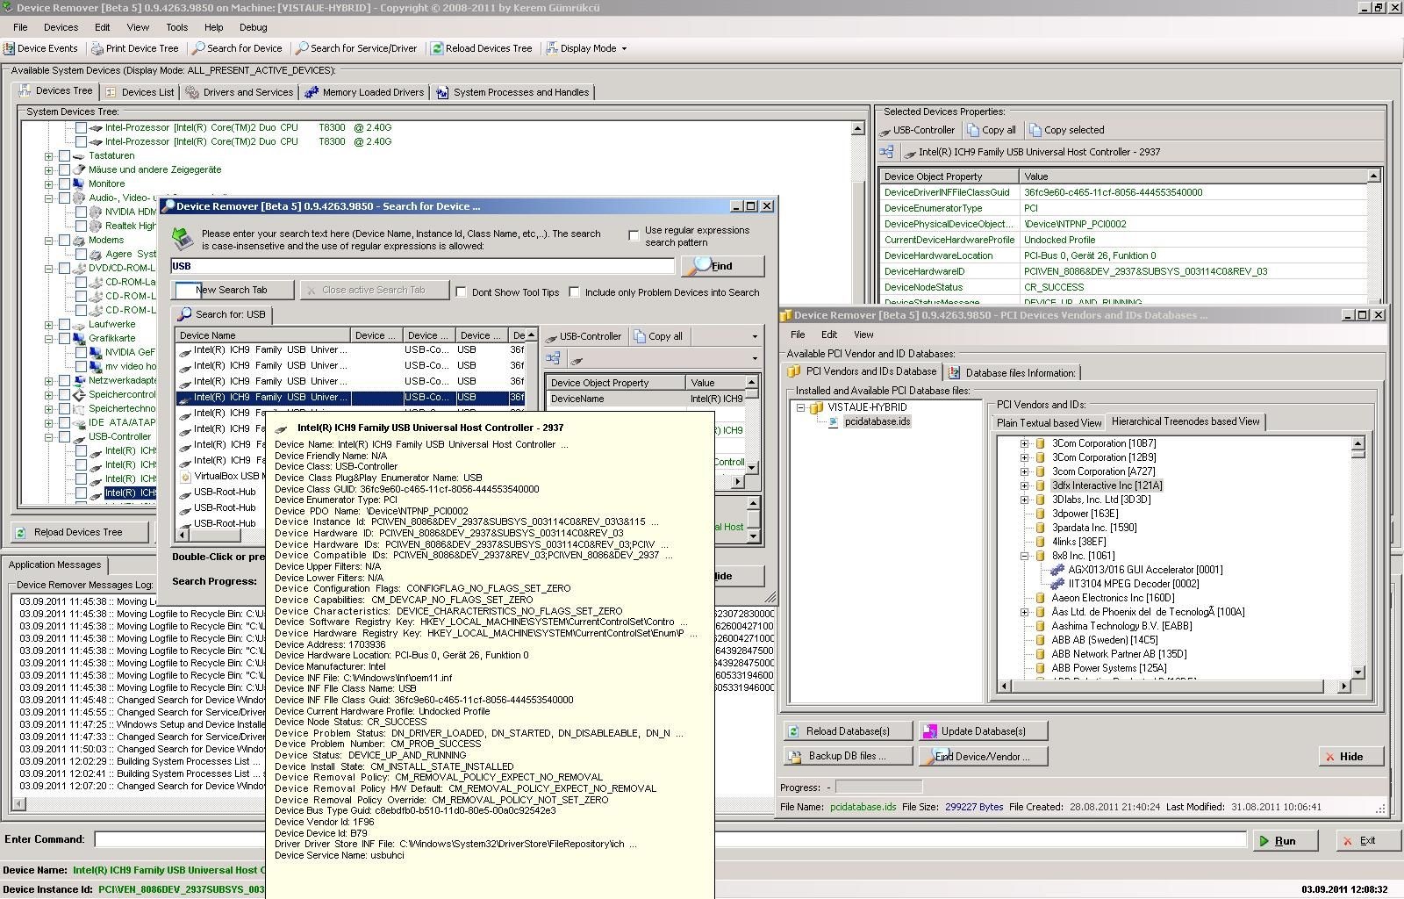Enable Use regular expressions search pattern

pos(634,235)
